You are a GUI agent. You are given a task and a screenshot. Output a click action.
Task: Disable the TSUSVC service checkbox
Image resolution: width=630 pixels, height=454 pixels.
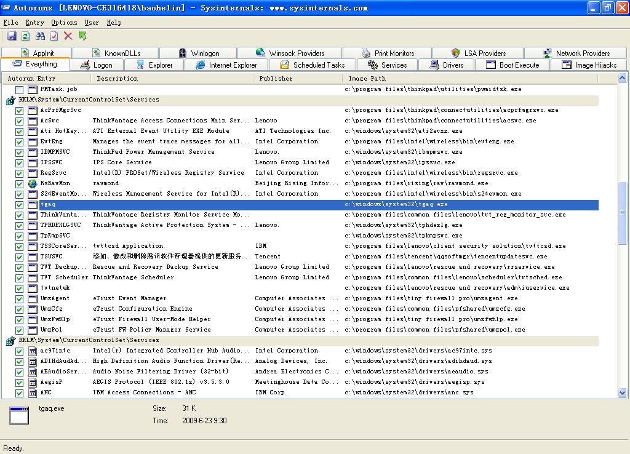point(20,257)
